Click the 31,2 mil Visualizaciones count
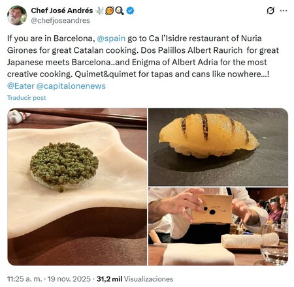294x287 pixels. coord(135,279)
